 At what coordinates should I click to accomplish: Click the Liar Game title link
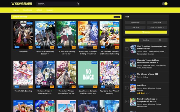click(x=23, y=52)
